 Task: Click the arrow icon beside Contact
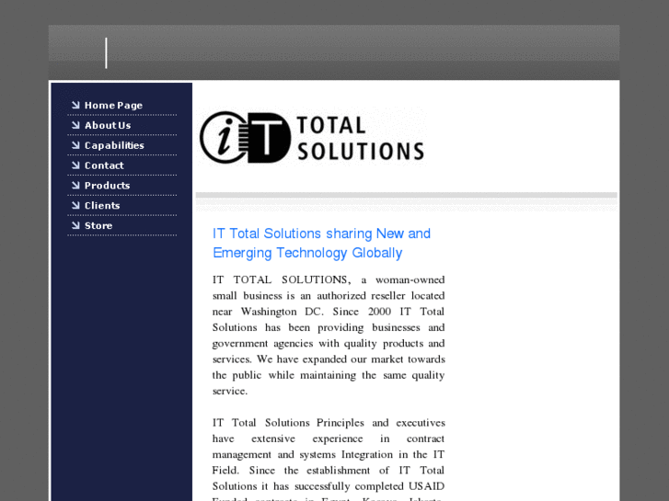point(75,165)
